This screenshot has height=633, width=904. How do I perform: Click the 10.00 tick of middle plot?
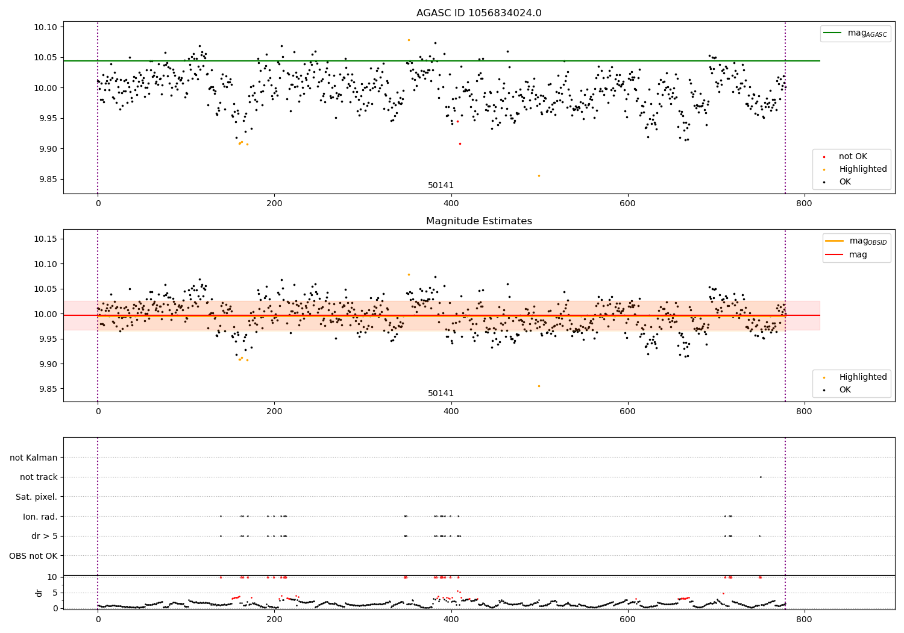45,314
